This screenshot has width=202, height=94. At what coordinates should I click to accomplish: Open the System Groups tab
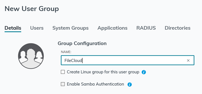(70, 28)
